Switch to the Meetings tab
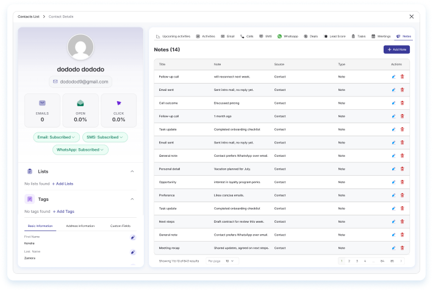This screenshot has height=291, width=433. [381, 36]
